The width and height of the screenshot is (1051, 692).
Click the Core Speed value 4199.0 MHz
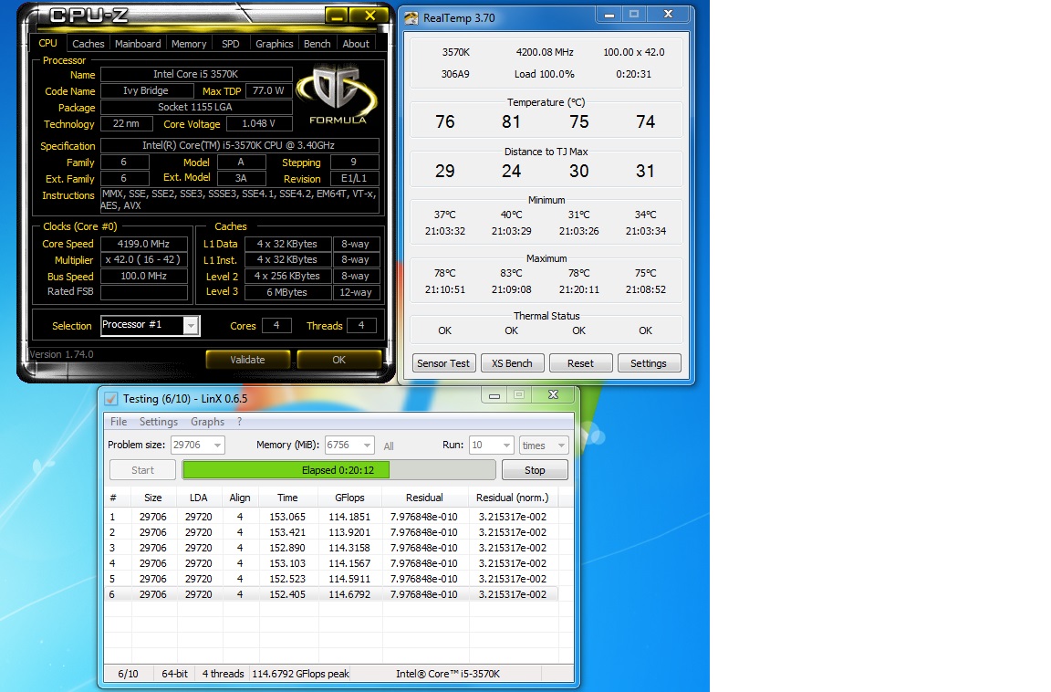(143, 244)
